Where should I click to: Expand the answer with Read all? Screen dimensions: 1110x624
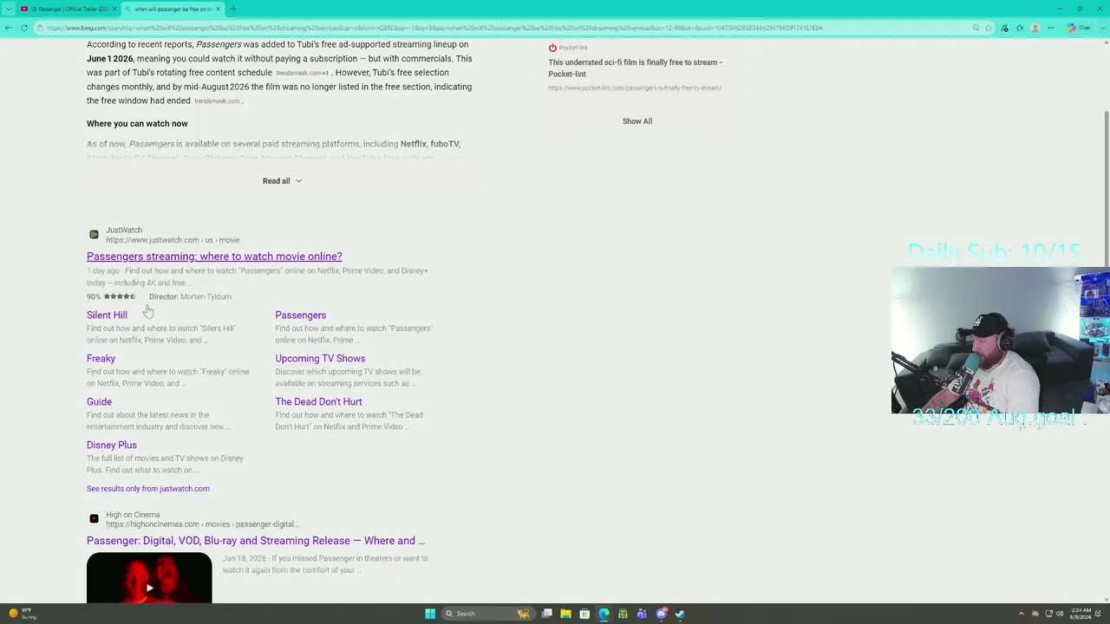(x=282, y=181)
